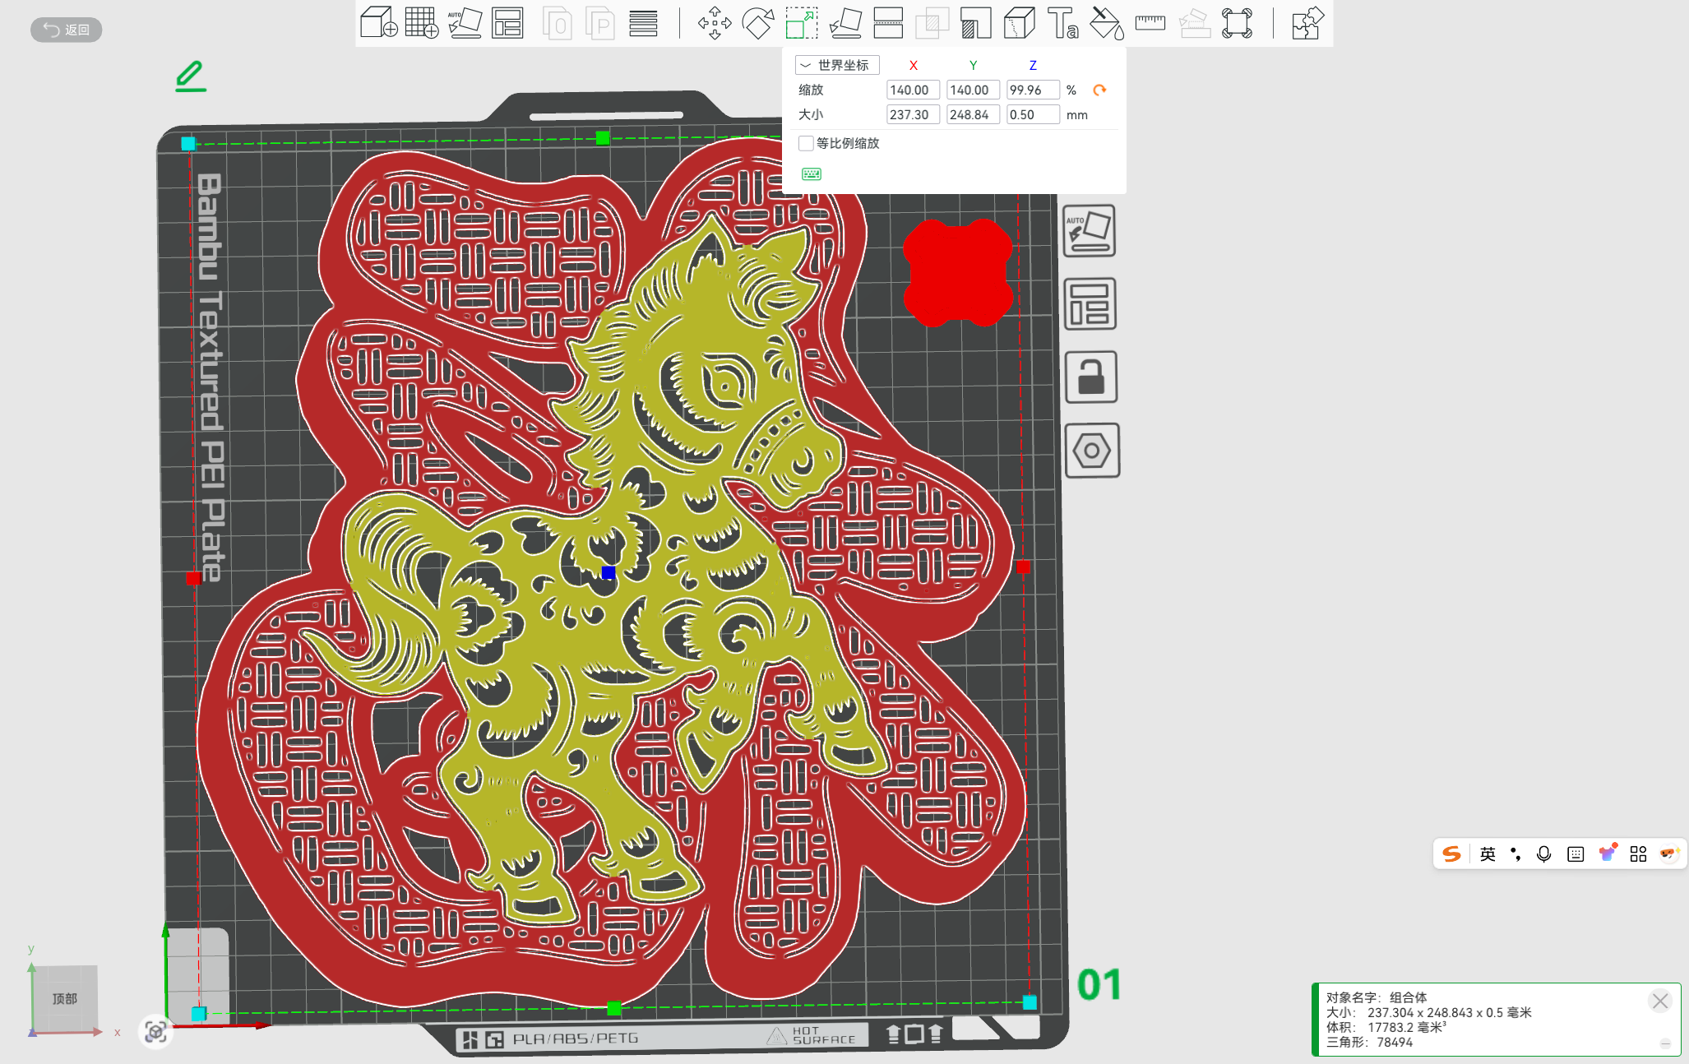Click the puzzle piece export icon
Image resolution: width=1689 pixels, height=1064 pixels.
[1307, 23]
